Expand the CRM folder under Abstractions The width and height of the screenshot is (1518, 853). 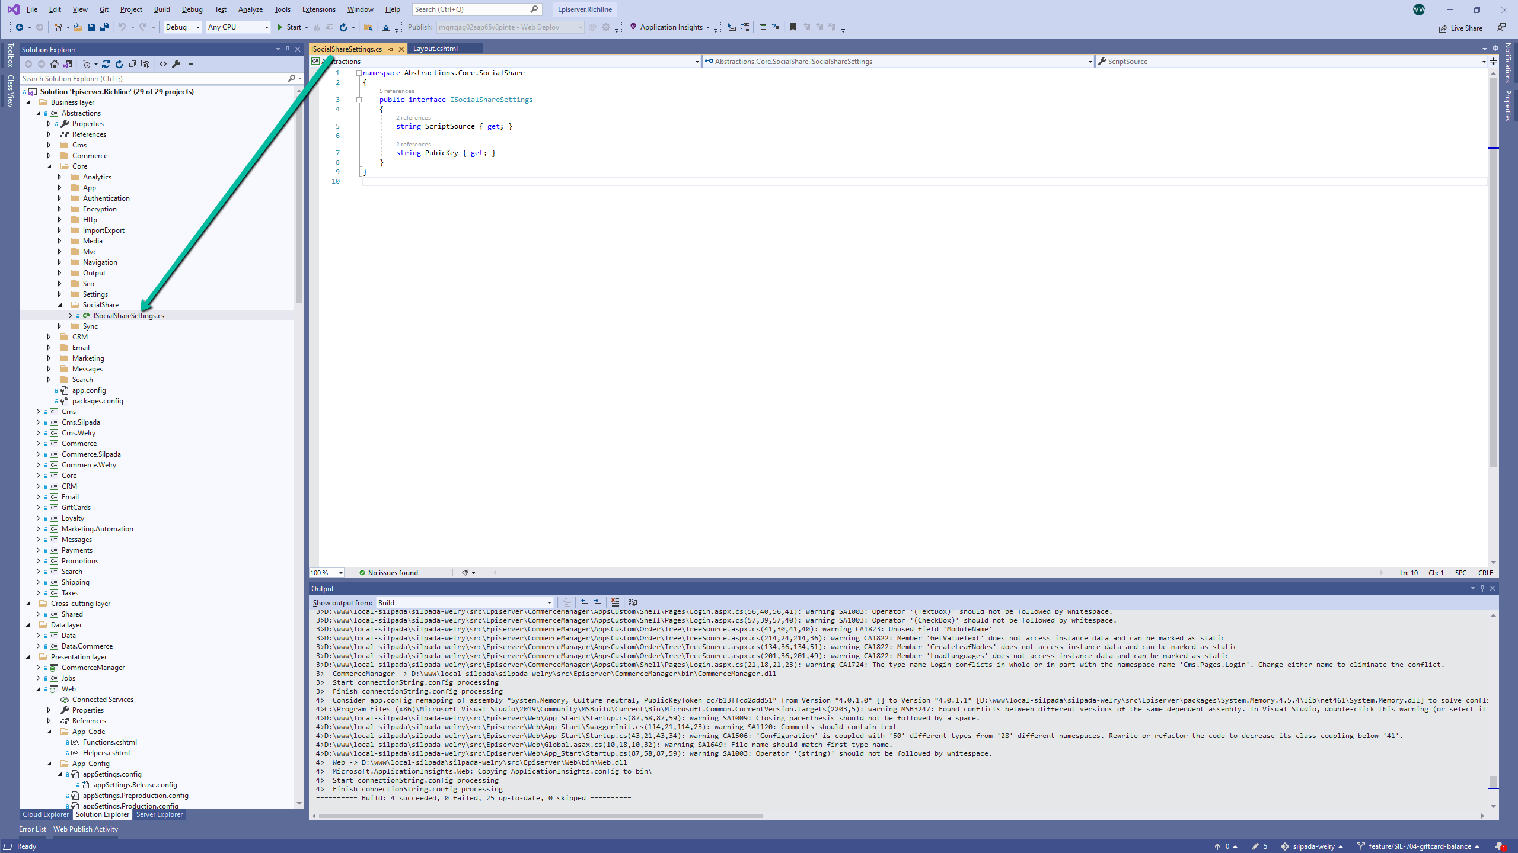click(x=49, y=337)
